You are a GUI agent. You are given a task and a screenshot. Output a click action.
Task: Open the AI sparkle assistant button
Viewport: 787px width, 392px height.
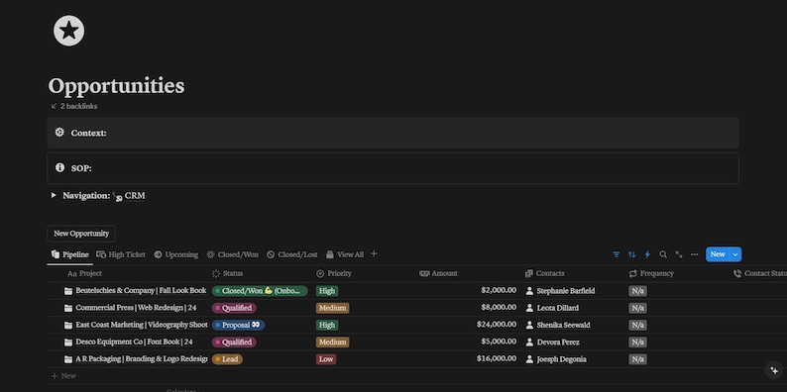pos(774,370)
